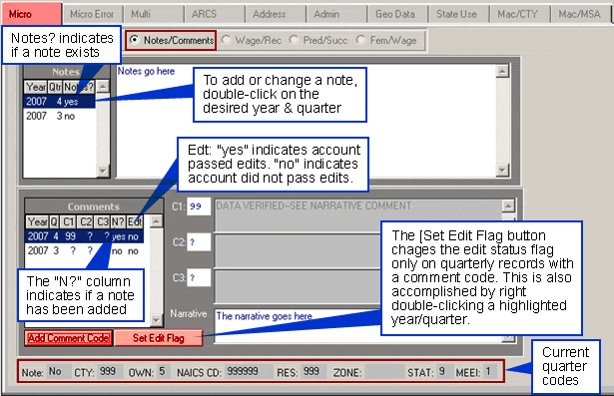
Task: Click the CTY field showing 999
Action: point(110,371)
